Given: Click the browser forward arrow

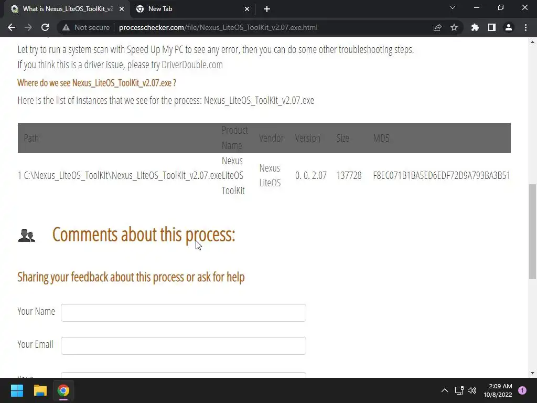Looking at the screenshot, I should coord(28,27).
